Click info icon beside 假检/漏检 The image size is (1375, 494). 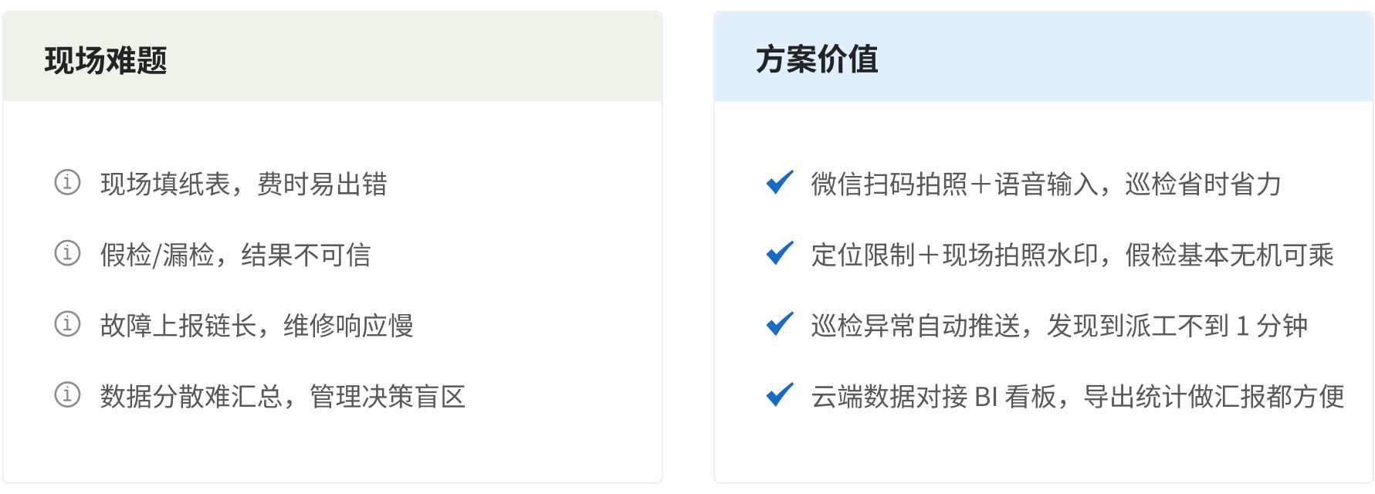[67, 253]
